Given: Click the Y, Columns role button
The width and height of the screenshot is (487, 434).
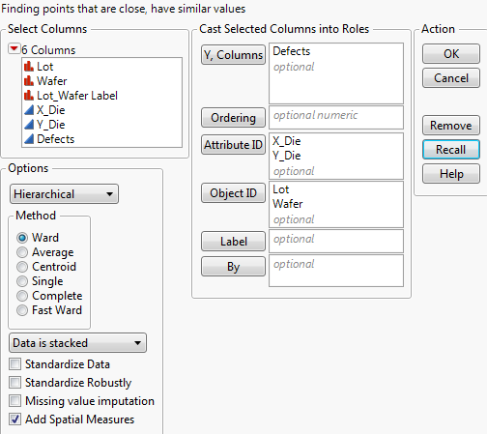Looking at the screenshot, I should (x=233, y=55).
